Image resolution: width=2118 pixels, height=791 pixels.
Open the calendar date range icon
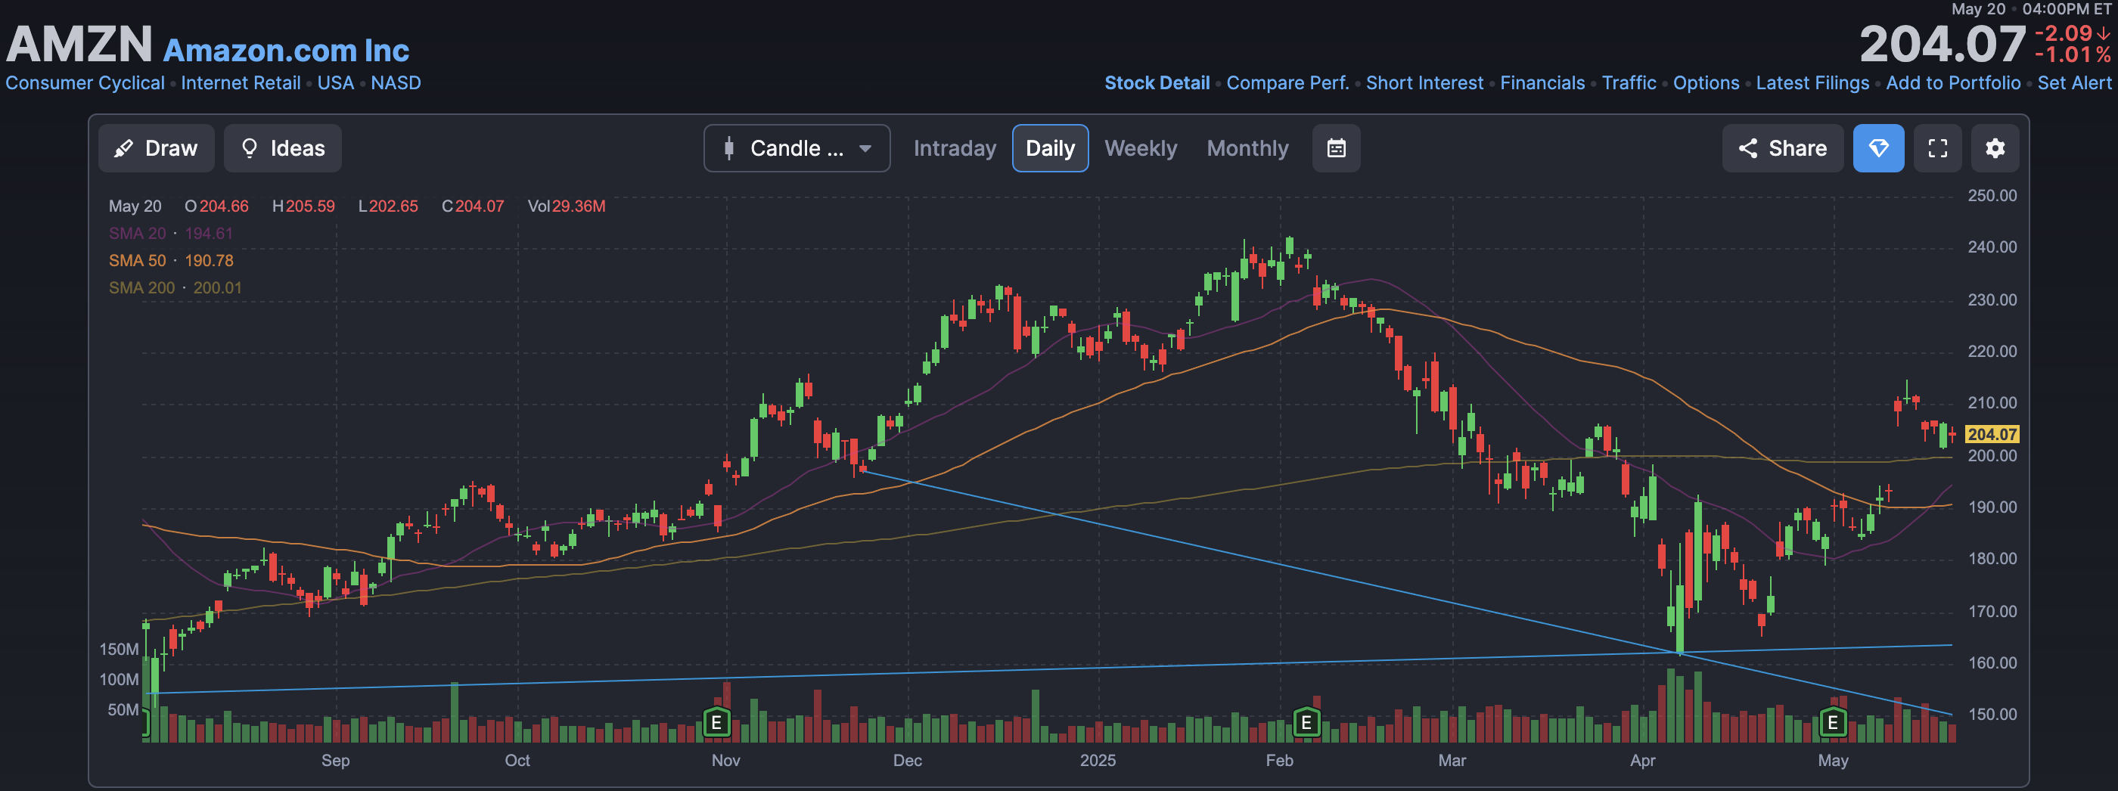[1336, 148]
